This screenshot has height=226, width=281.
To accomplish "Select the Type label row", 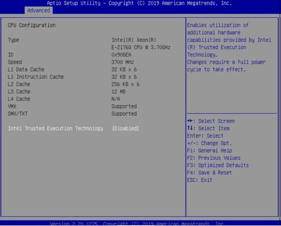I will (x=13, y=40).
